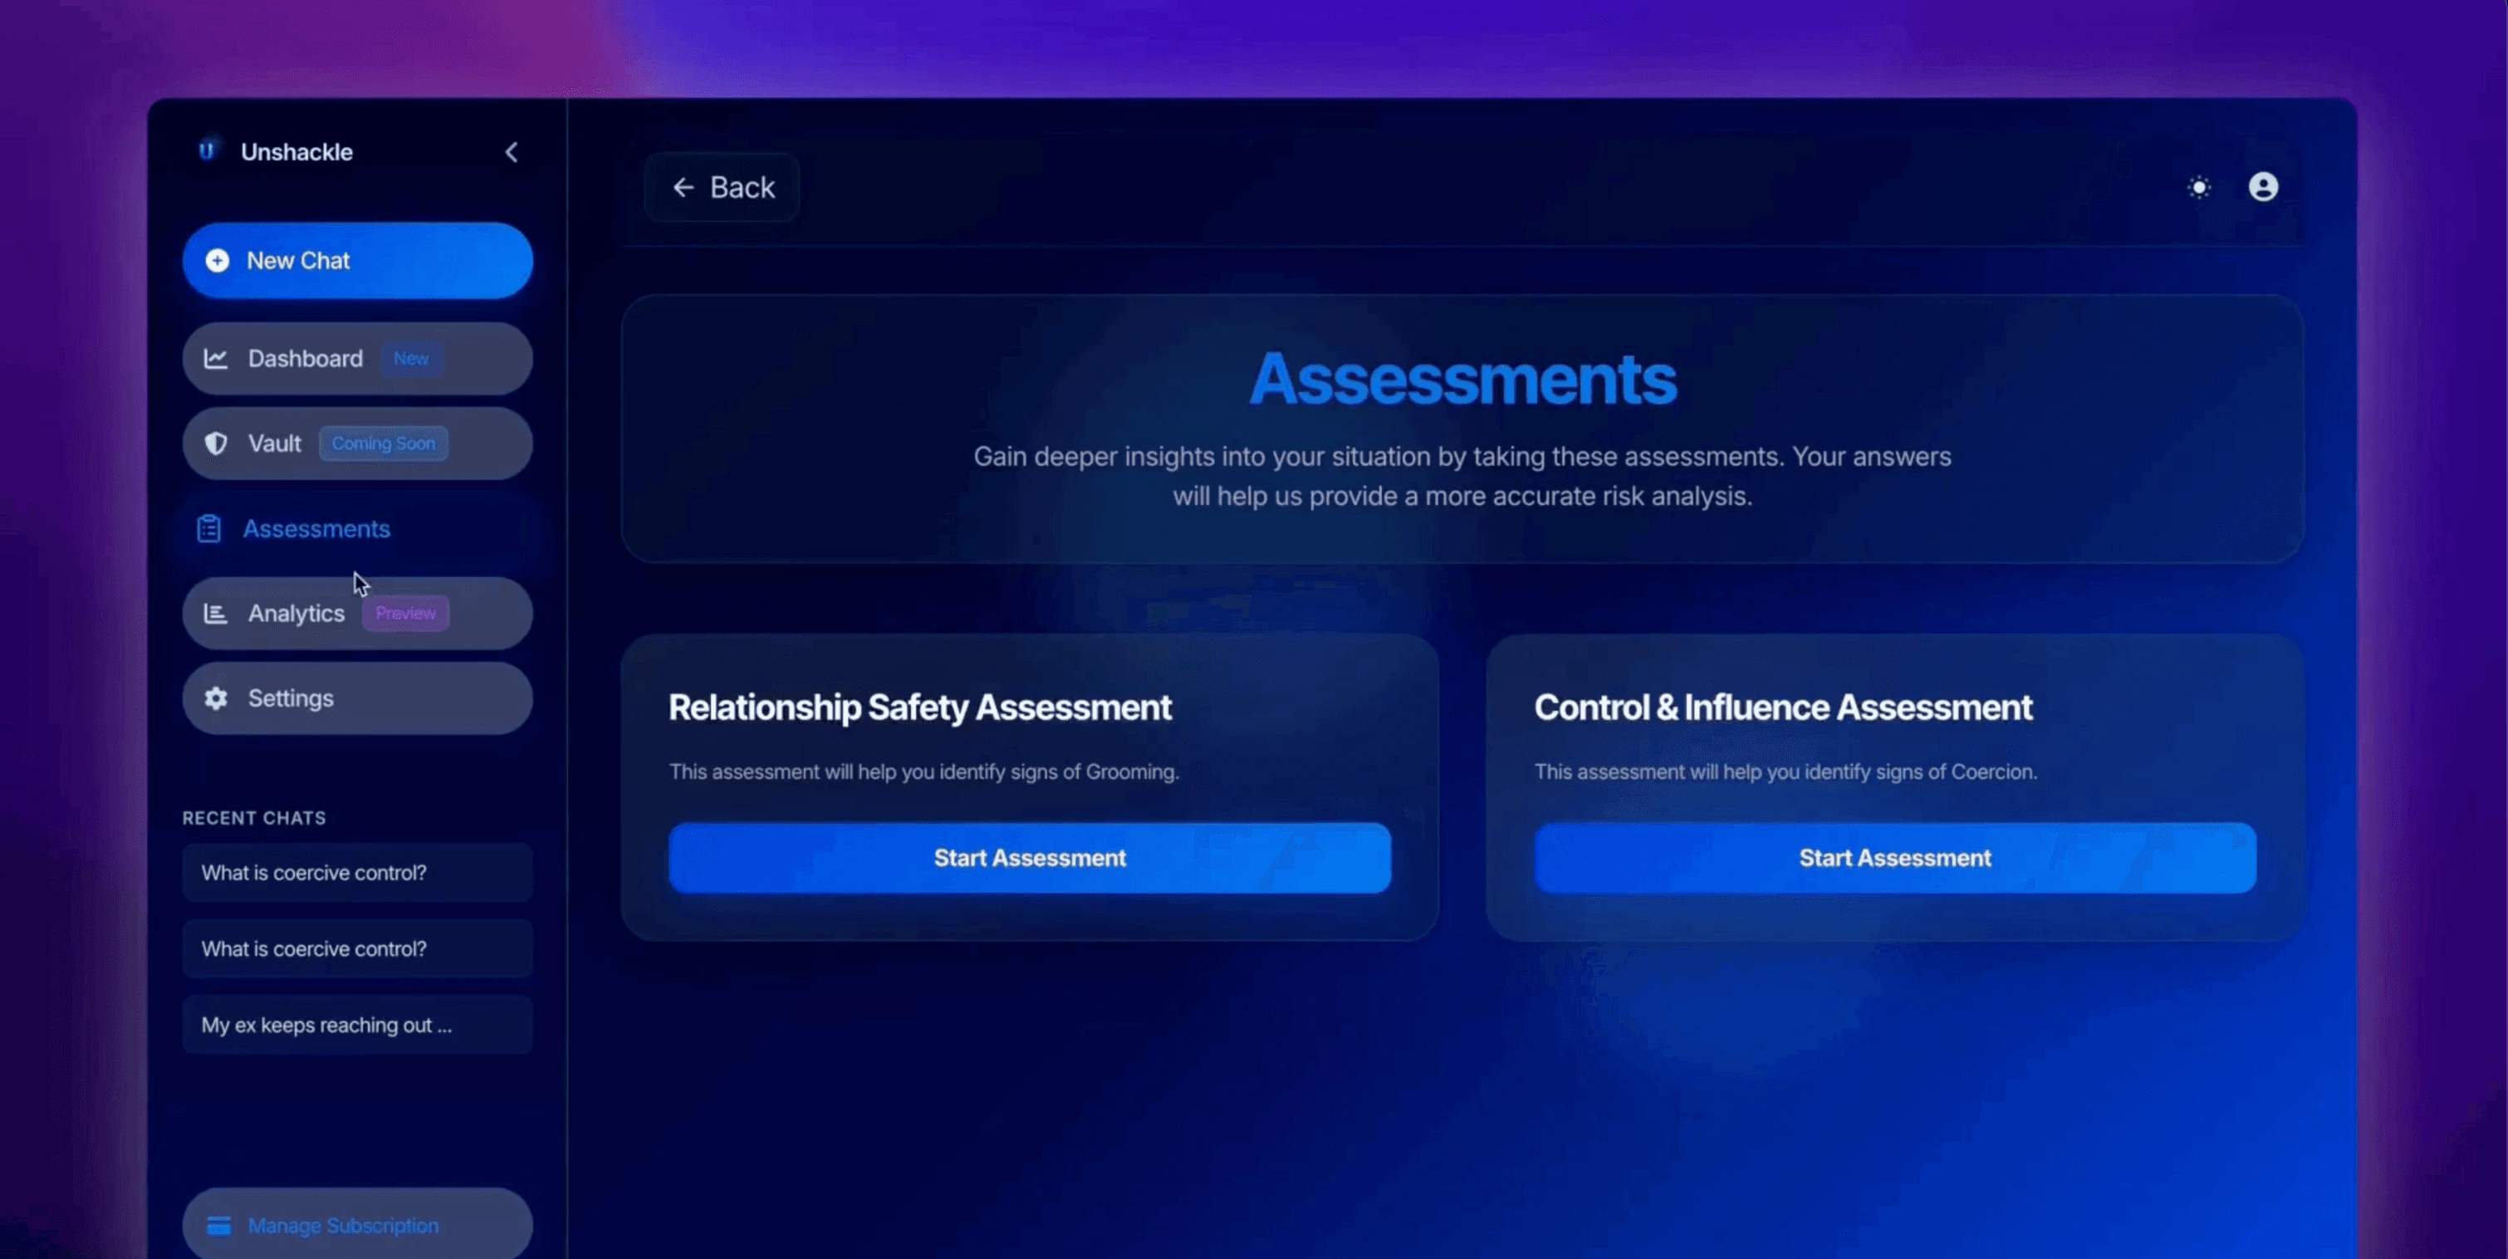Image resolution: width=2508 pixels, height=1259 pixels.
Task: Click the Manage Subscription card icon
Action: pos(218,1225)
